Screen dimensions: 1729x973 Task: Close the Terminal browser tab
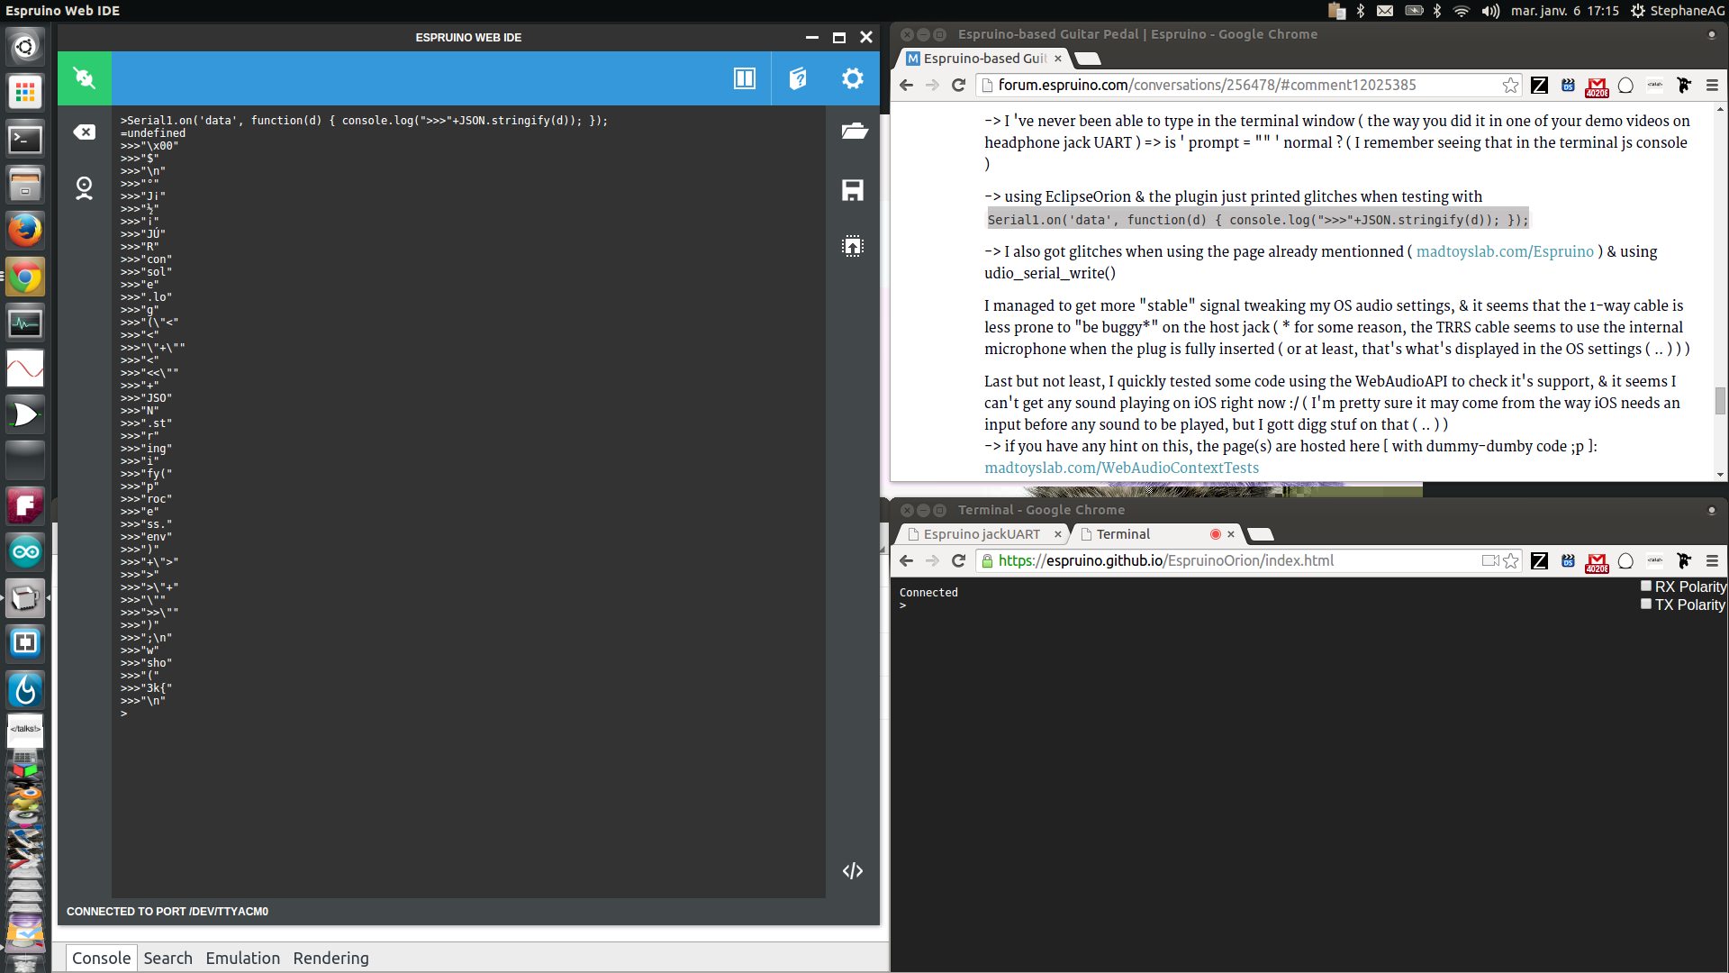coord(1231,534)
